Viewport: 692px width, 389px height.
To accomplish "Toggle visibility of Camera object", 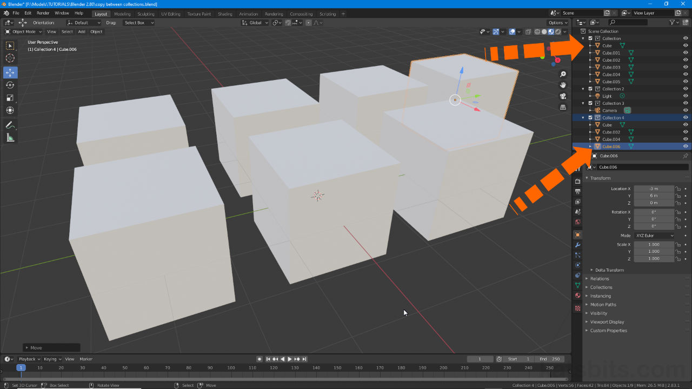I will pyautogui.click(x=686, y=111).
